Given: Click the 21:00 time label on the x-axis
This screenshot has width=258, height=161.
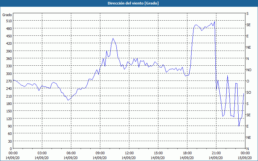Looking at the screenshot, I should (x=216, y=153).
